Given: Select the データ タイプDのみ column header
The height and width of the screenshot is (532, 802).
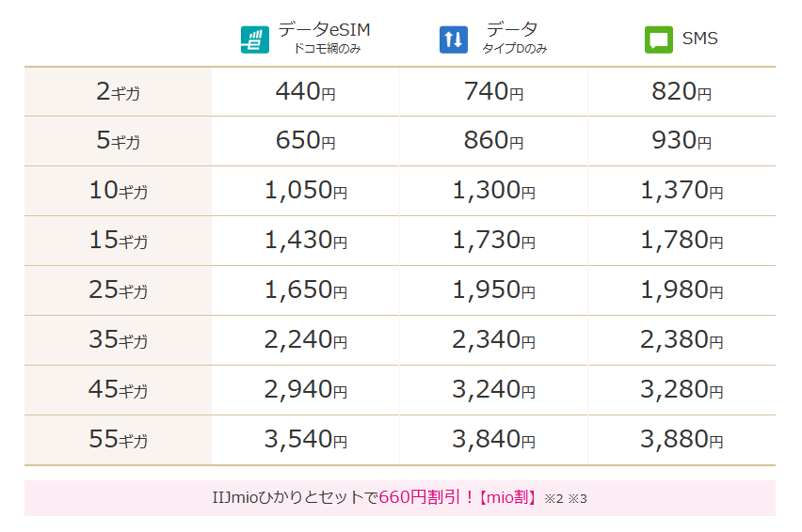Looking at the screenshot, I should point(514,30).
